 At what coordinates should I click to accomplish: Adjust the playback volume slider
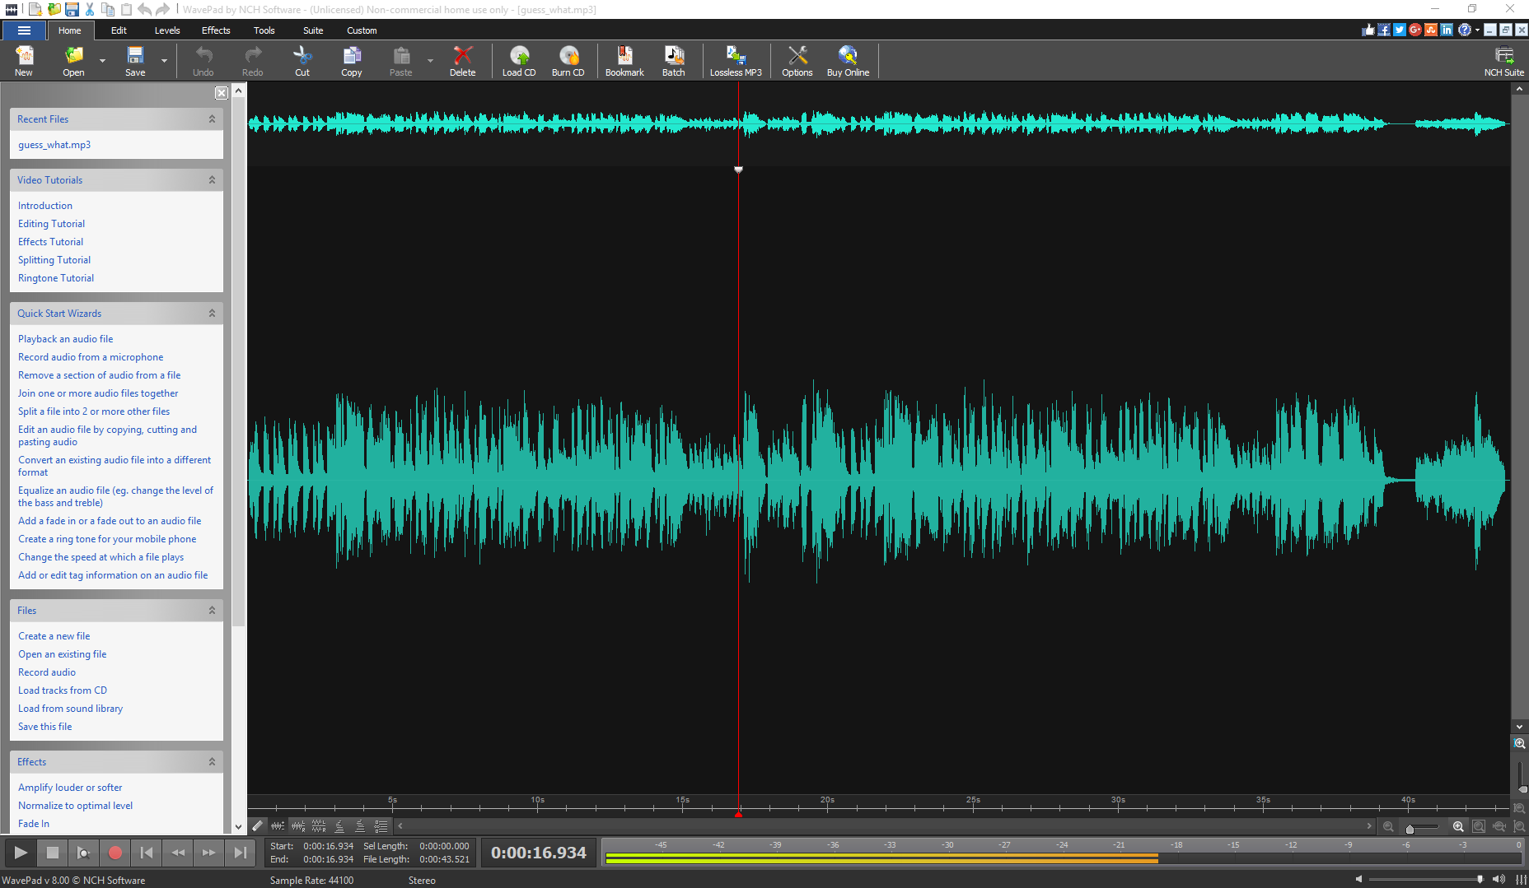pos(1426,879)
